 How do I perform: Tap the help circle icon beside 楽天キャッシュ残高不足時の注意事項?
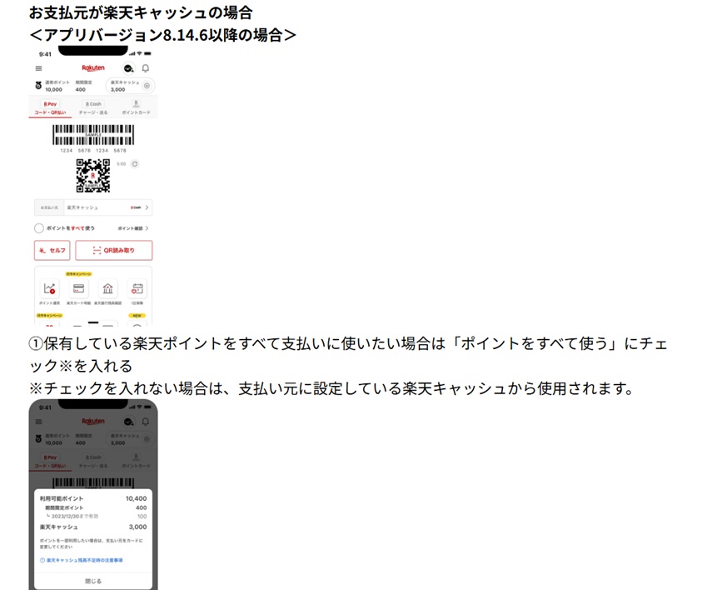(42, 561)
